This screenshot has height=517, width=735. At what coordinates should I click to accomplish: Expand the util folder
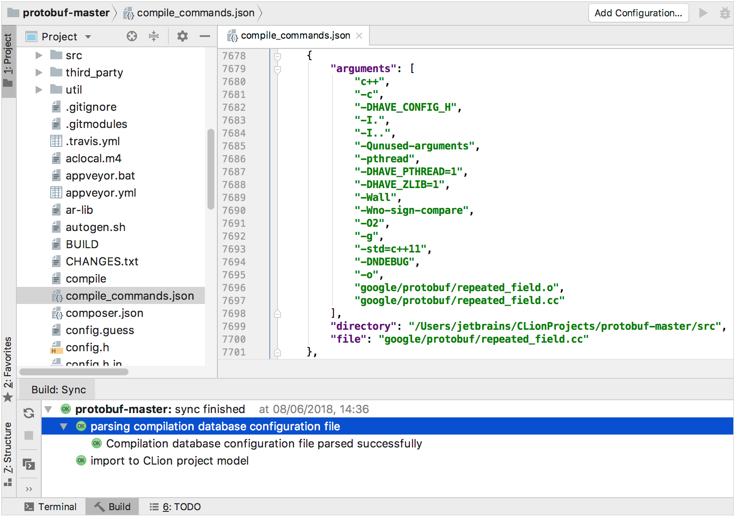(39, 90)
